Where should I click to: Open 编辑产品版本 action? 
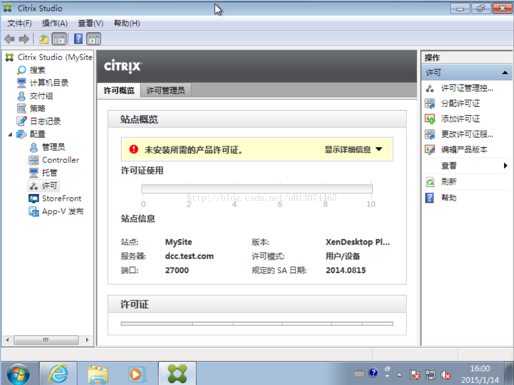tap(464, 150)
